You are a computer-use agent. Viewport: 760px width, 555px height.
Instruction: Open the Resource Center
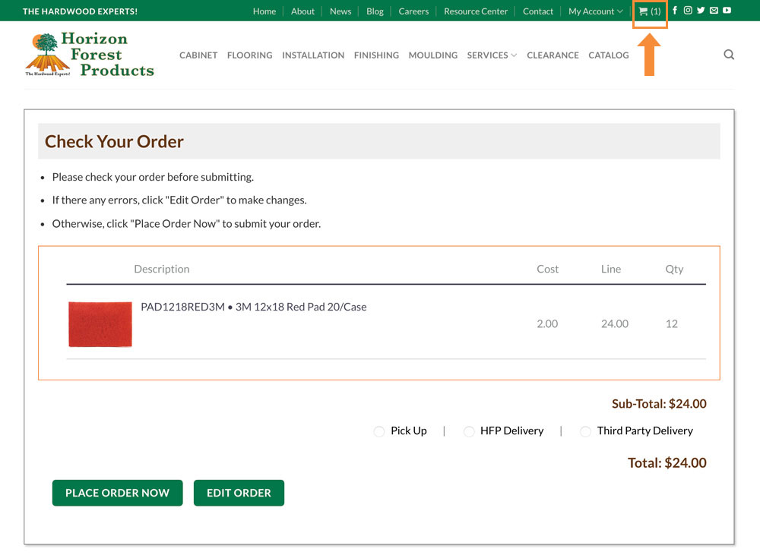pyautogui.click(x=476, y=11)
